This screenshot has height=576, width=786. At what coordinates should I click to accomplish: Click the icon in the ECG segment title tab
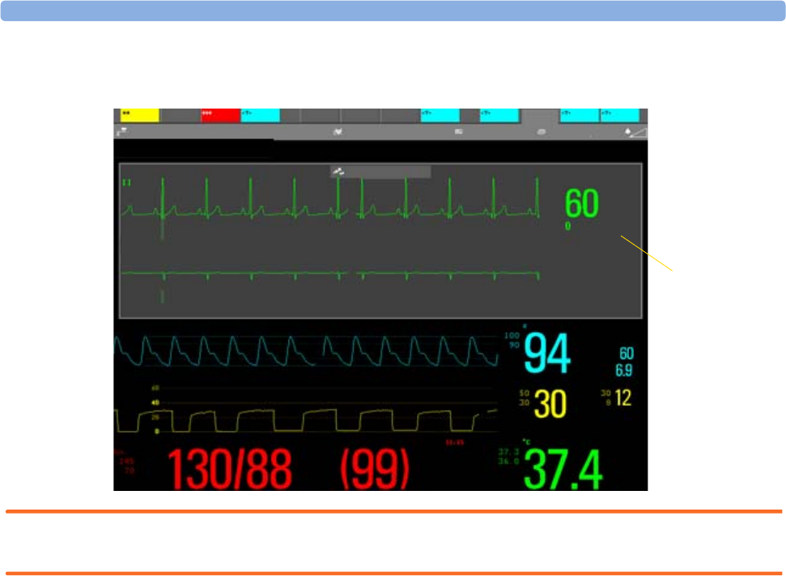coord(338,172)
